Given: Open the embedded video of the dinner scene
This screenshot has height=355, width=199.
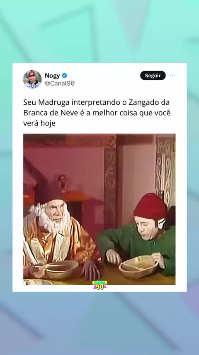Looking at the screenshot, I should coord(99,209).
